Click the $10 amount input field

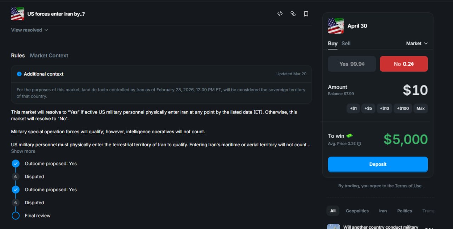point(415,90)
